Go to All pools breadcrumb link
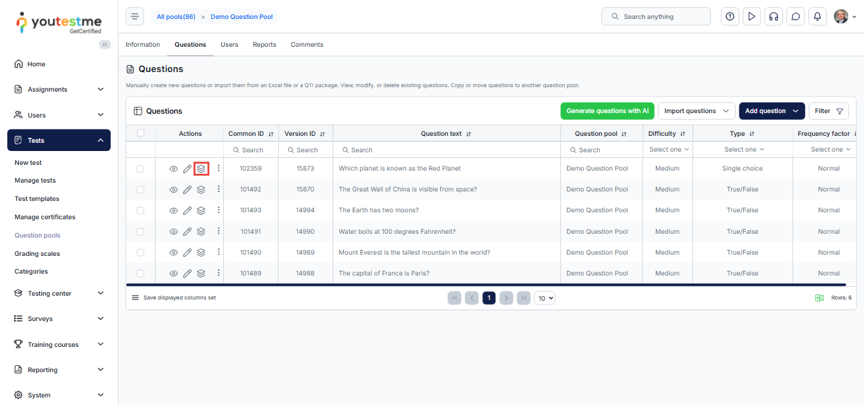The image size is (864, 405). pyautogui.click(x=176, y=16)
